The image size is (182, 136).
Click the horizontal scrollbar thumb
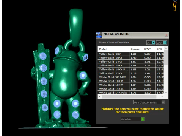(x=129, y=97)
